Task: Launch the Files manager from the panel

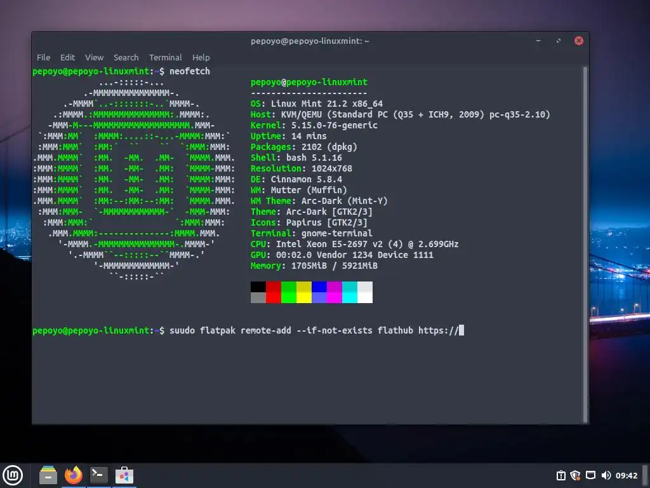Action: point(48,475)
